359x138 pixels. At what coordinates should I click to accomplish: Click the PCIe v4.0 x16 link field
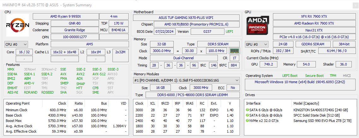pyautogui.click(x=314, y=37)
